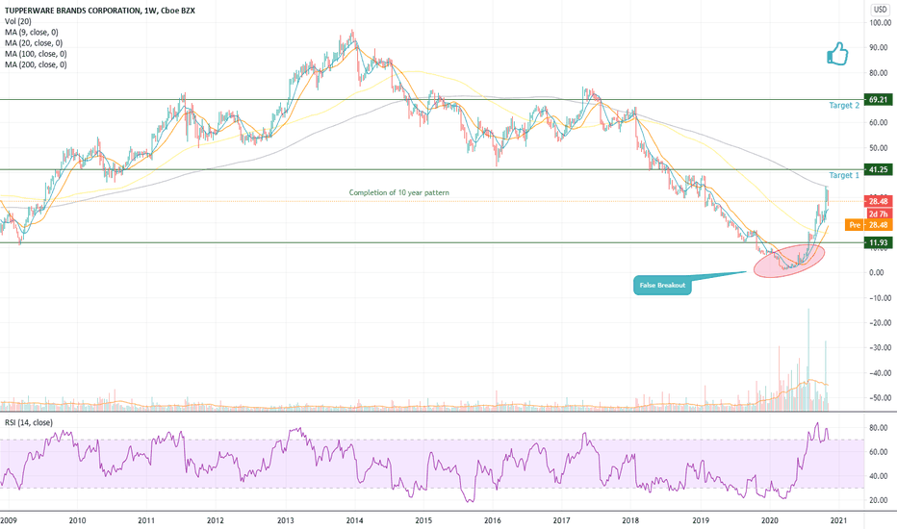
Task: Click the MA (200, close, 0) legend
Action: pyautogui.click(x=36, y=64)
